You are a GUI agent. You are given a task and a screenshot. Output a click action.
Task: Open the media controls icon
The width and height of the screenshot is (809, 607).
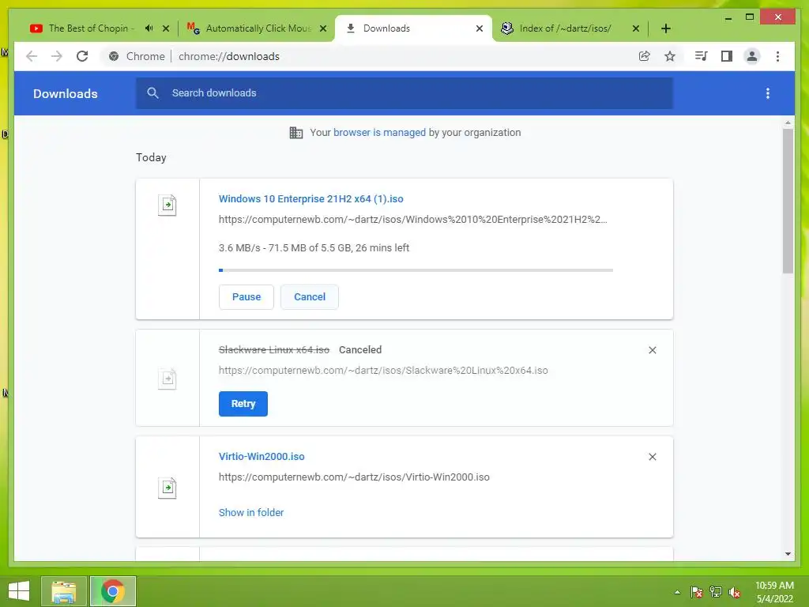pyautogui.click(x=701, y=56)
